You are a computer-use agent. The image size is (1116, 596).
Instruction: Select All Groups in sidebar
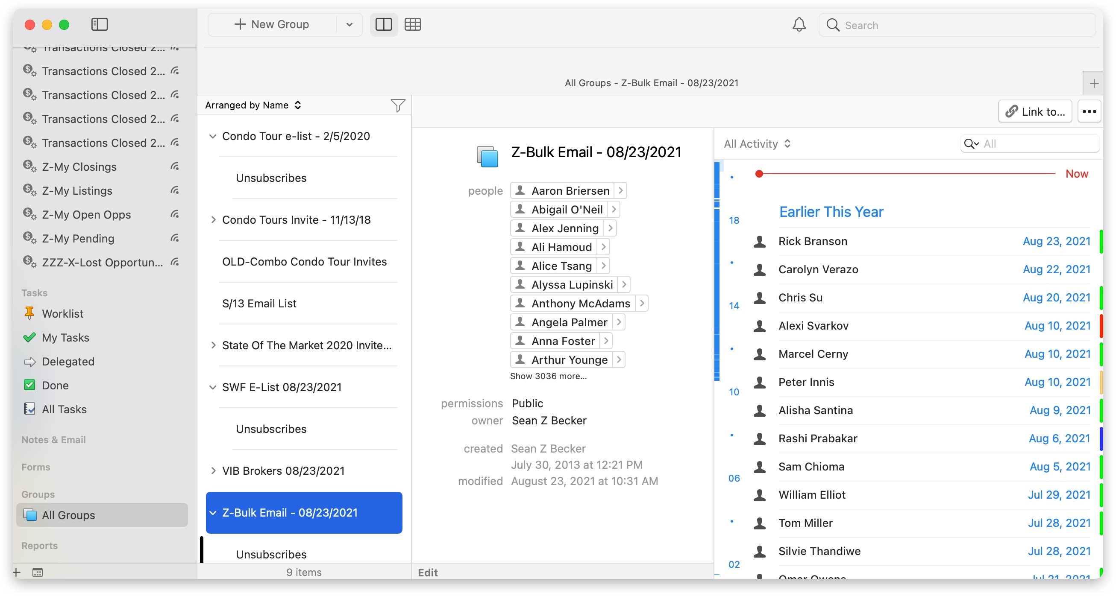point(68,515)
